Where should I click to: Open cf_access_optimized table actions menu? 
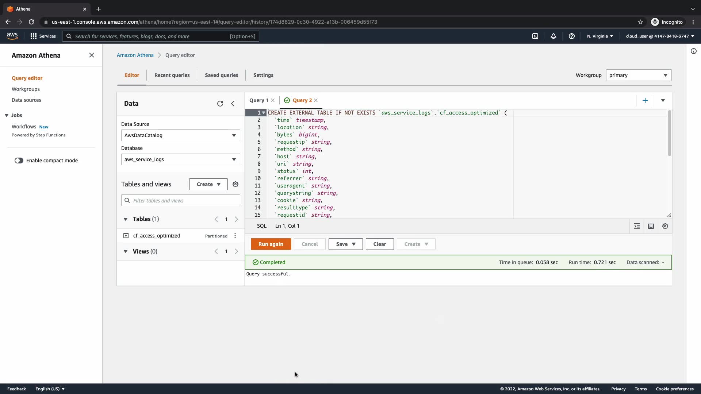coord(235,236)
